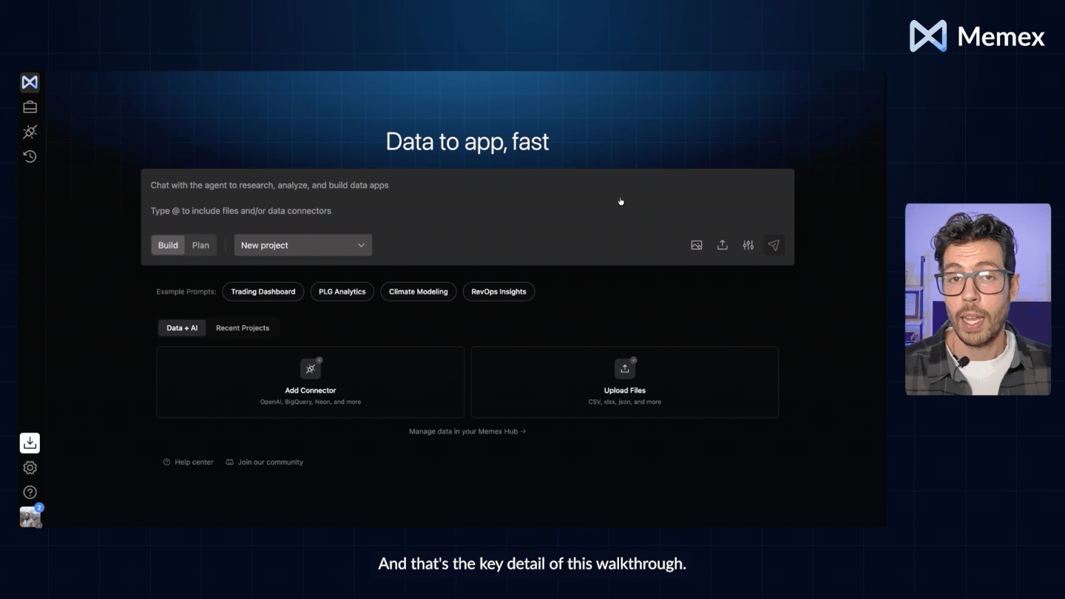
Task: Send the prompt with the paper plane icon
Action: coord(774,246)
